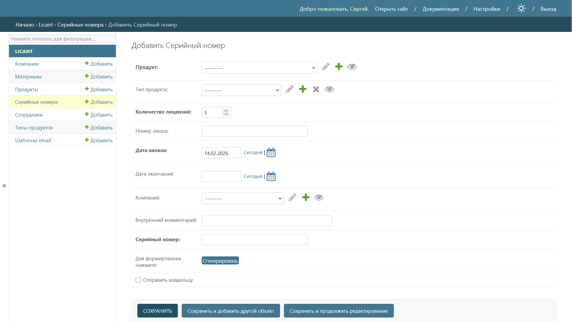Open calendar picker for Дата окончания
The height and width of the screenshot is (322, 572).
(271, 177)
